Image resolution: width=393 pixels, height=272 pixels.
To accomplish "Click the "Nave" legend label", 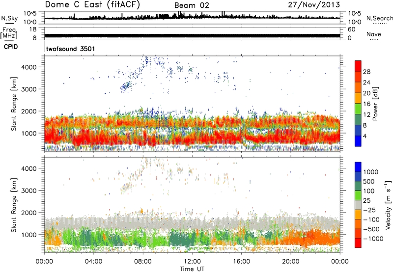I will [374, 34].
